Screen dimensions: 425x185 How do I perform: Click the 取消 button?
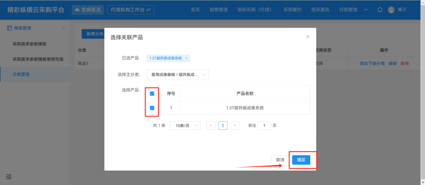click(x=280, y=160)
